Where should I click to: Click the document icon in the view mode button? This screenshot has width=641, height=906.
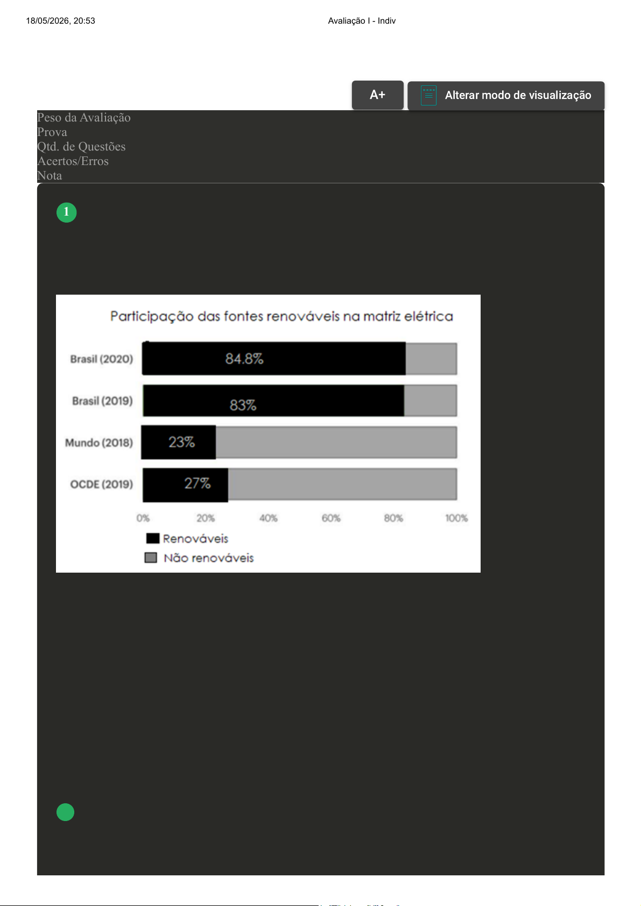pos(428,96)
